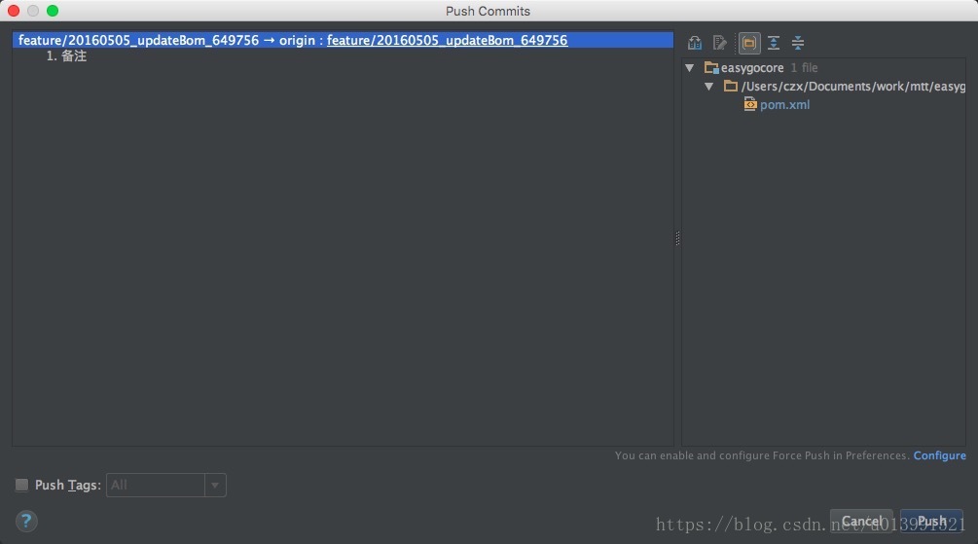The width and height of the screenshot is (978, 544).
Task: Collapse the easygocore tree node
Action: 689,68
